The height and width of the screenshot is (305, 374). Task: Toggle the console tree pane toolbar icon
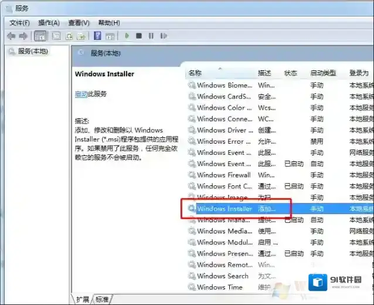(x=40, y=36)
